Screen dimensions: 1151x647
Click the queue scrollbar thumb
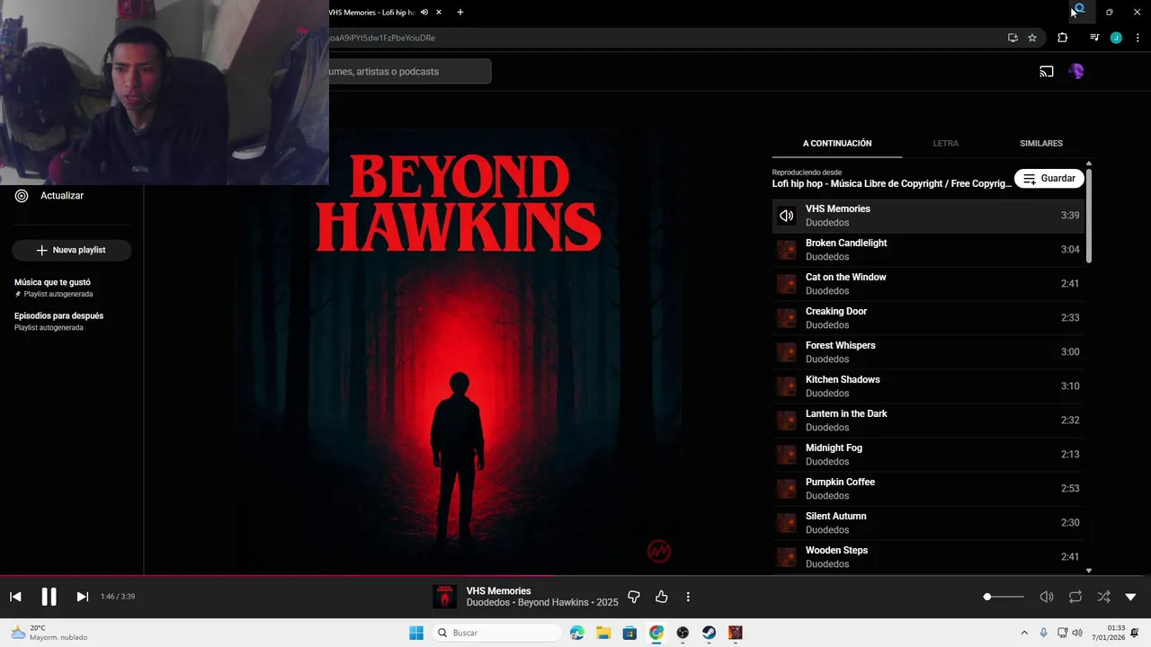coord(1089,215)
